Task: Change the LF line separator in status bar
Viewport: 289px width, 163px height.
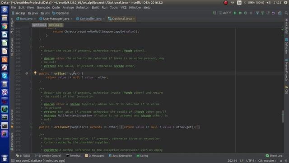Action: point(242,161)
